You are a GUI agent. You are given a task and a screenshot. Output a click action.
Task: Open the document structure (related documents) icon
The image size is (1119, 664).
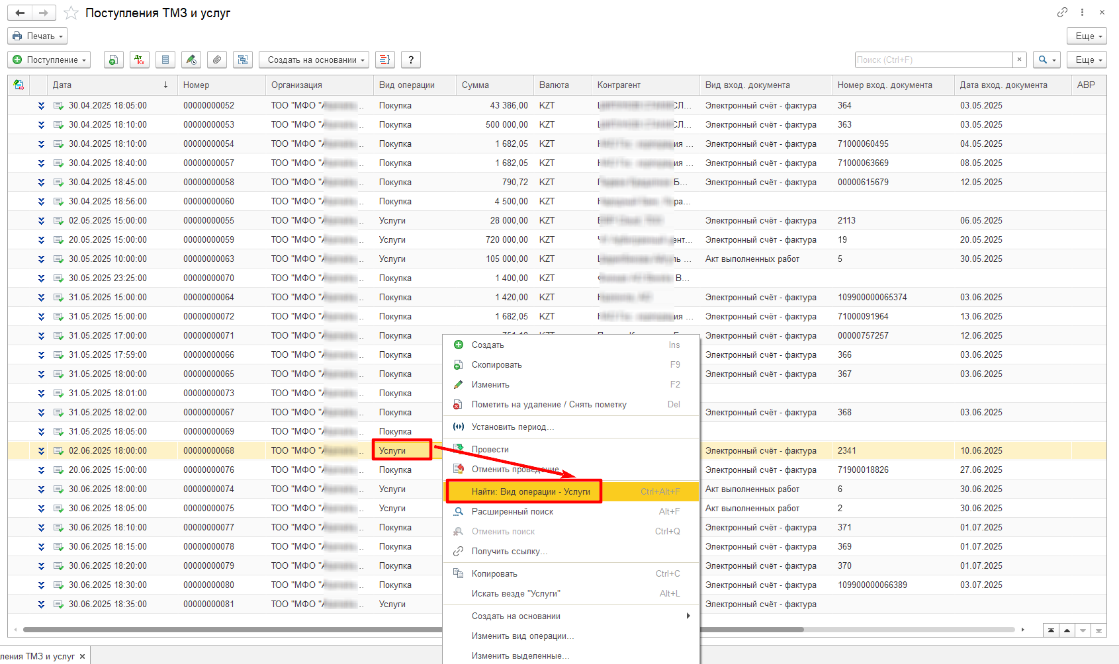[x=243, y=60]
